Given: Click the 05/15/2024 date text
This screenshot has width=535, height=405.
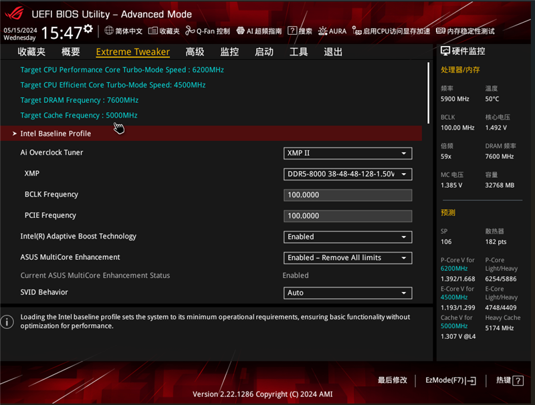Looking at the screenshot, I should (x=20, y=30).
